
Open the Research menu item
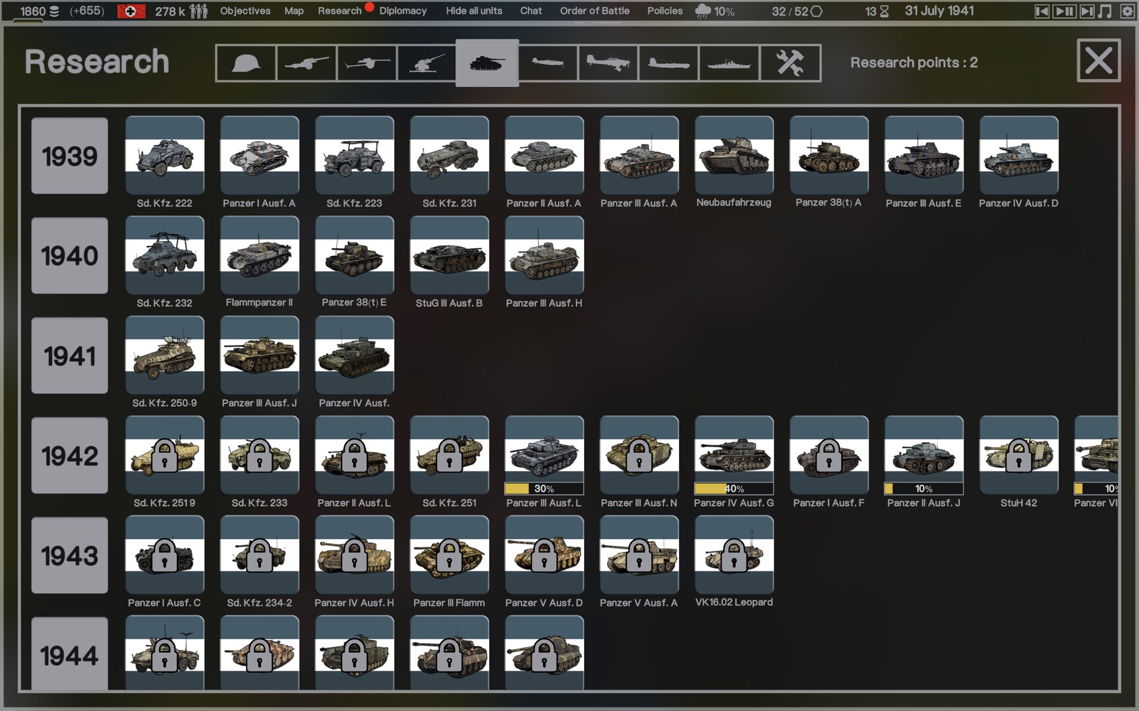tap(339, 11)
